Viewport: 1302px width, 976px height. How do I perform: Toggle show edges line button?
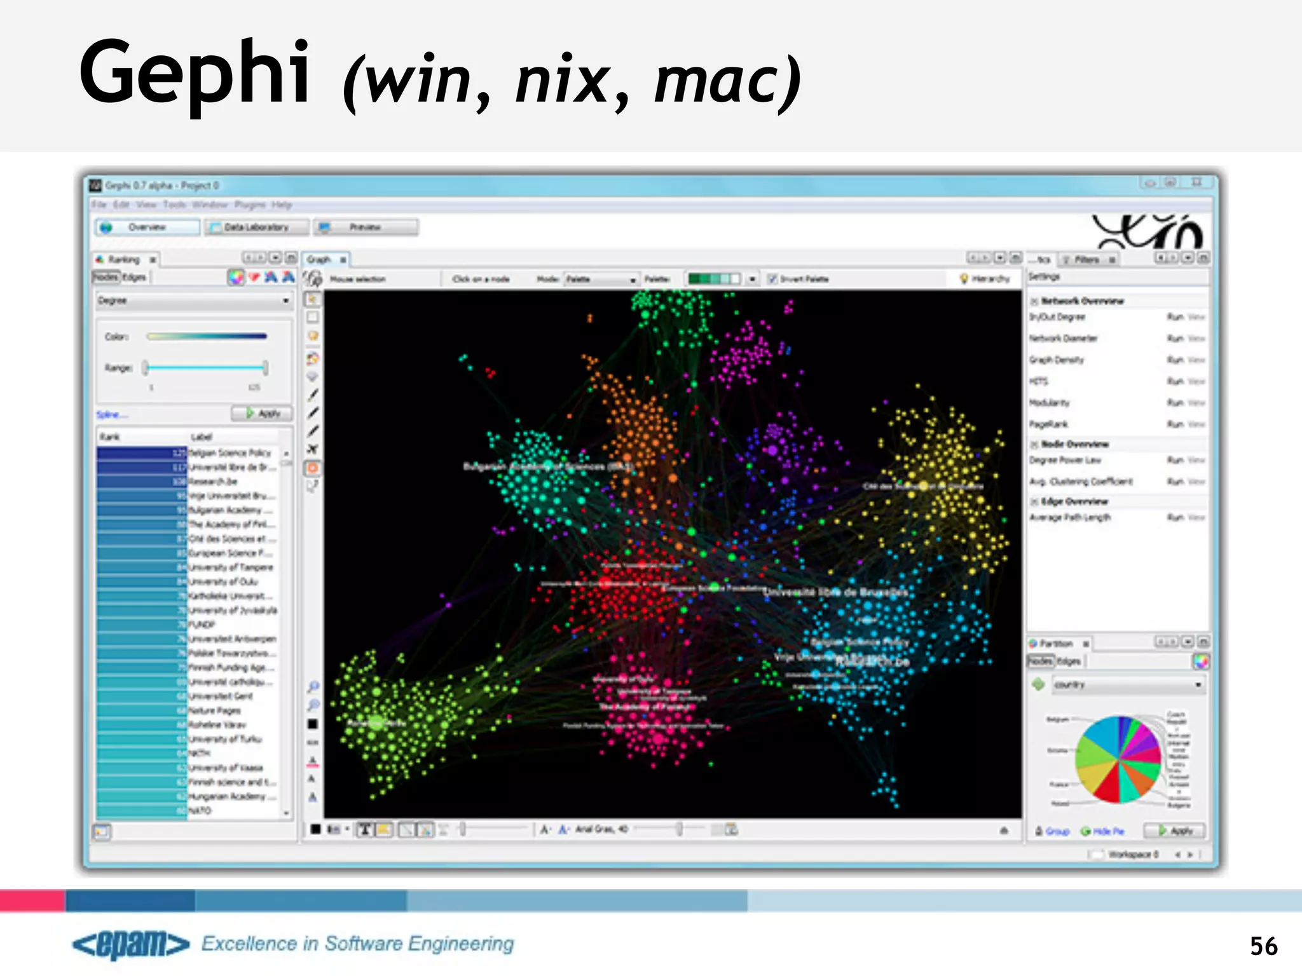[407, 829]
